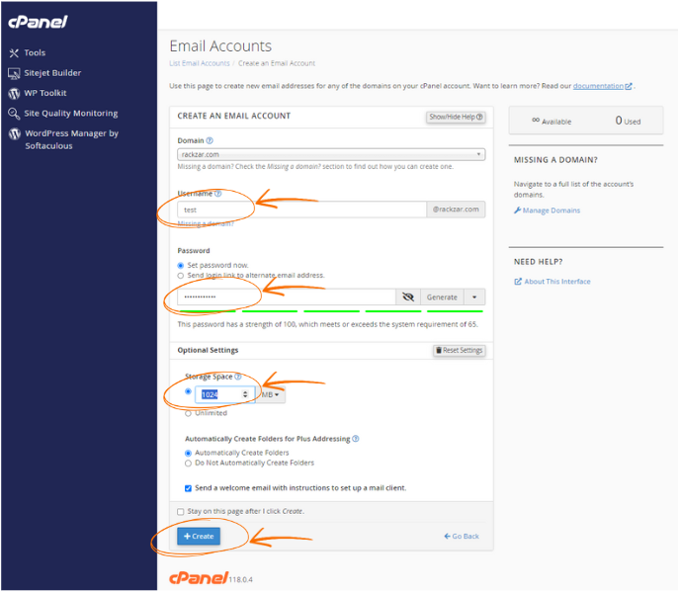The width and height of the screenshot is (678, 593).
Task: Click the footer cPanel logo
Action: pos(199,578)
